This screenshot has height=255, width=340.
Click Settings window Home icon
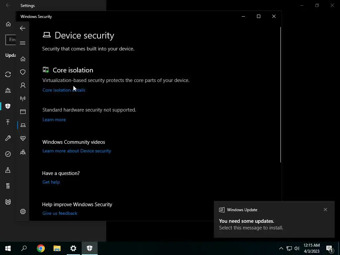pyautogui.click(x=8, y=24)
